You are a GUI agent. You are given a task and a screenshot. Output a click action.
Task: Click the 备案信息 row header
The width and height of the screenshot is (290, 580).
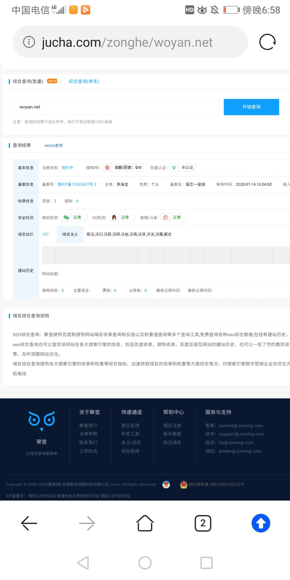(26, 184)
